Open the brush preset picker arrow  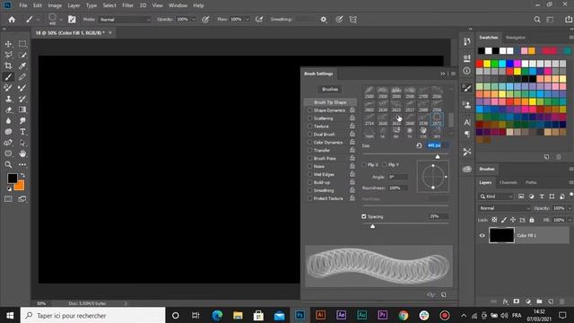(61, 20)
